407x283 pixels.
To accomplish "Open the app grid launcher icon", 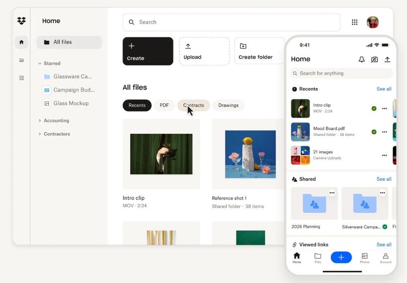I will [355, 22].
